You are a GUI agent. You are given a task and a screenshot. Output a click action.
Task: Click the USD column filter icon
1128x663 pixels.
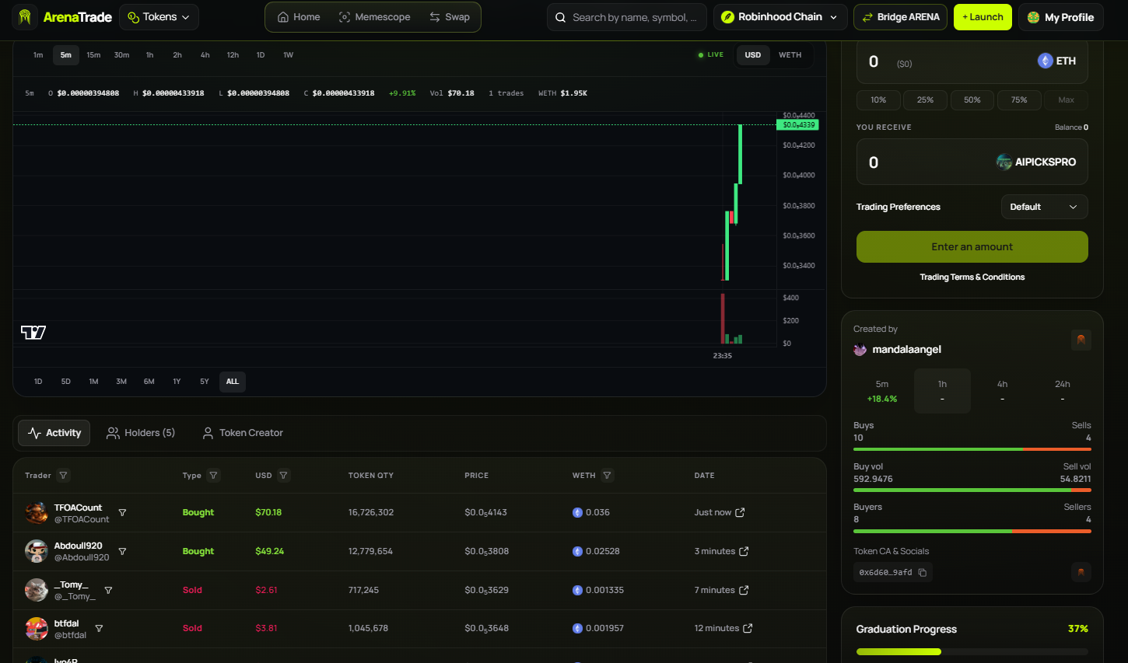coord(283,475)
